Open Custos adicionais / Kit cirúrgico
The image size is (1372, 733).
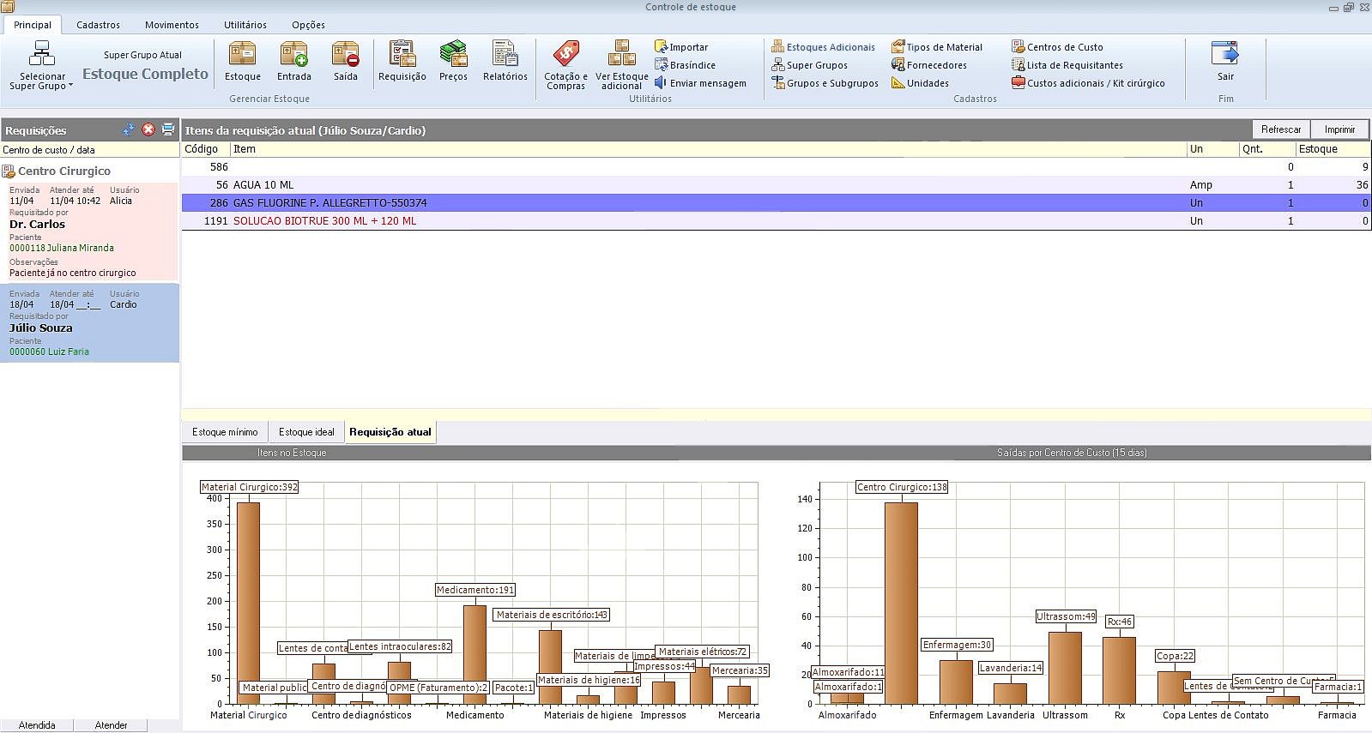(1088, 83)
